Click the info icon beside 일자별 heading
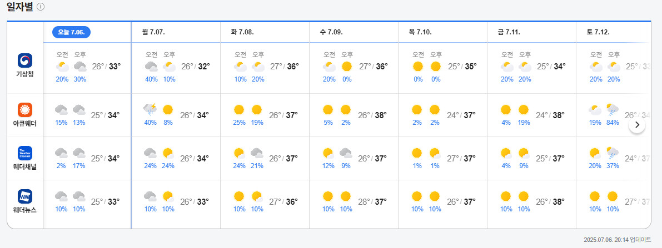662x248 pixels. tap(41, 7)
